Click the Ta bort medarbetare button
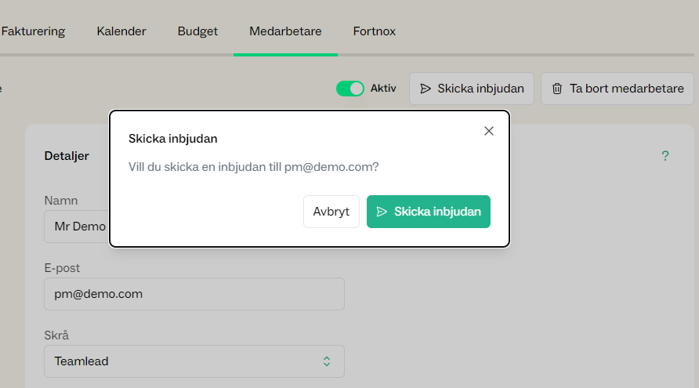Image resolution: width=699 pixels, height=388 pixels. pyautogui.click(x=618, y=89)
